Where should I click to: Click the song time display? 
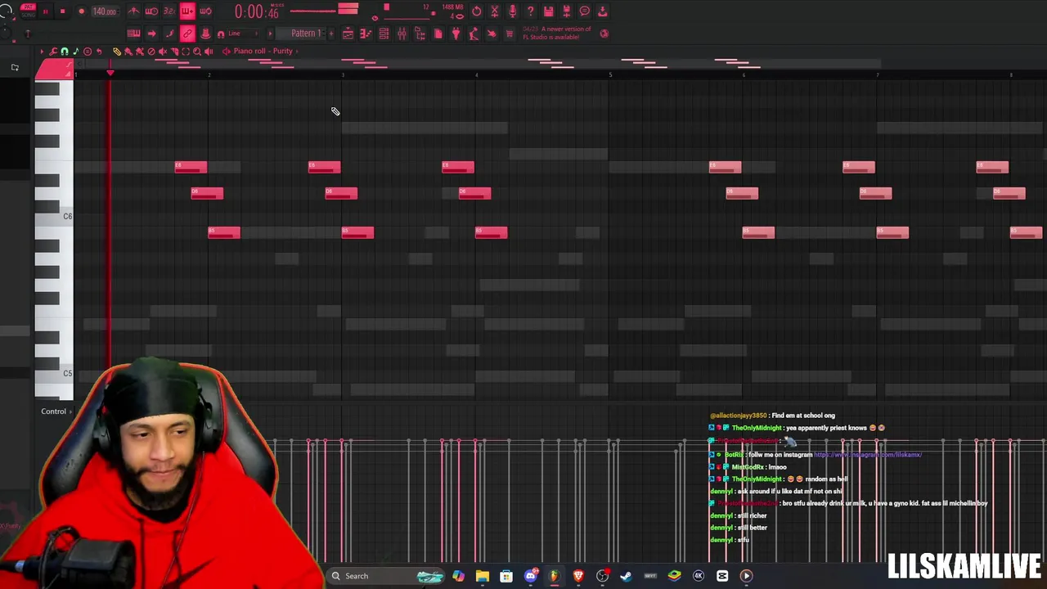pyautogui.click(x=256, y=11)
